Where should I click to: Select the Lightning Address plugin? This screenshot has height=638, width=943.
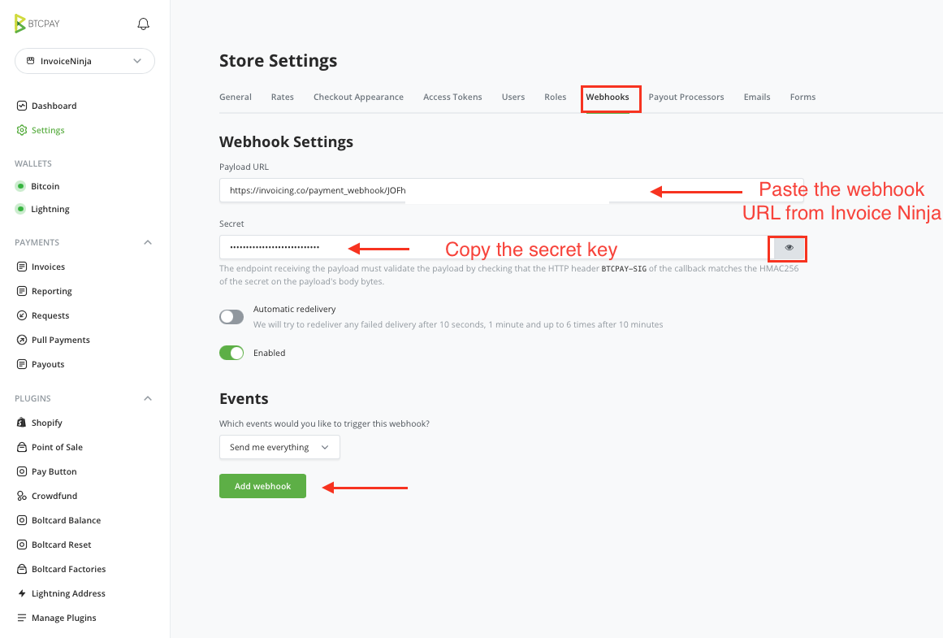(68, 593)
